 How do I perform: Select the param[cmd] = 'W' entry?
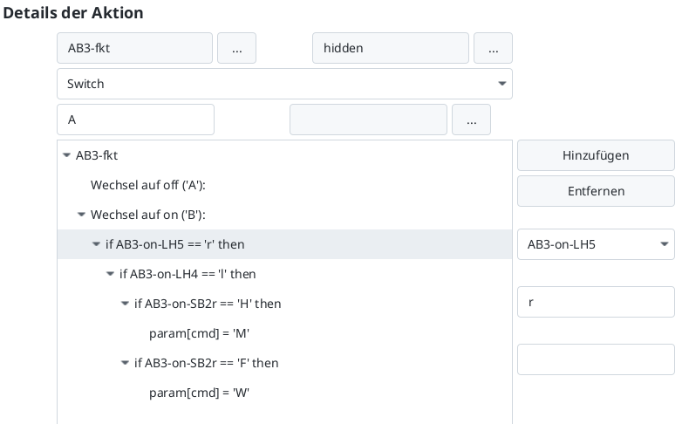click(x=200, y=393)
